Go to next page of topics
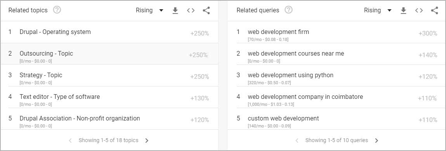This screenshot has width=446, height=151. pyautogui.click(x=147, y=141)
